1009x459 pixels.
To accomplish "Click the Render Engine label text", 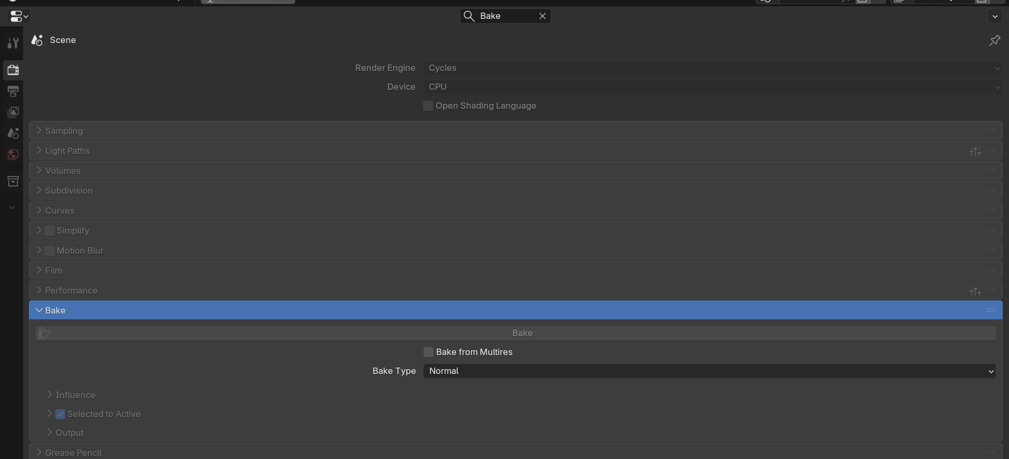I will click(385, 68).
